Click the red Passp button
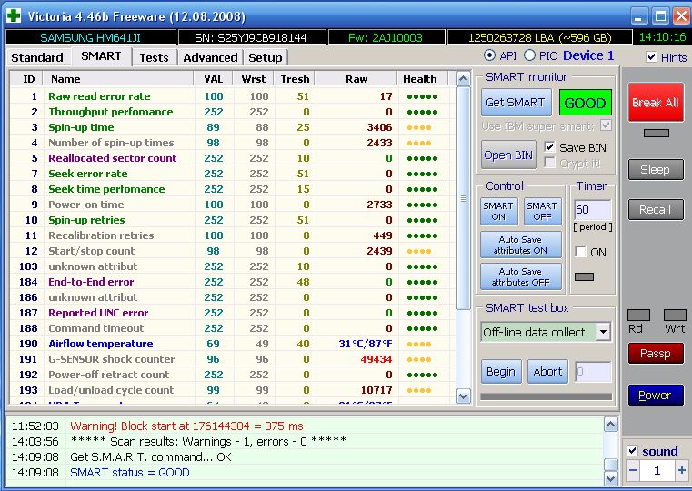Viewport: 692px width, 491px height. 656,354
